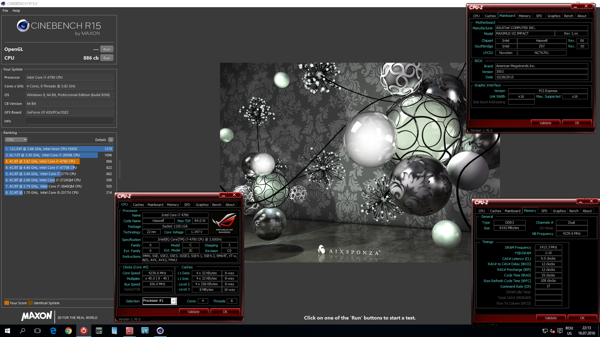Open taskbar search magnifier
This screenshot has width=600, height=337.
(22, 331)
